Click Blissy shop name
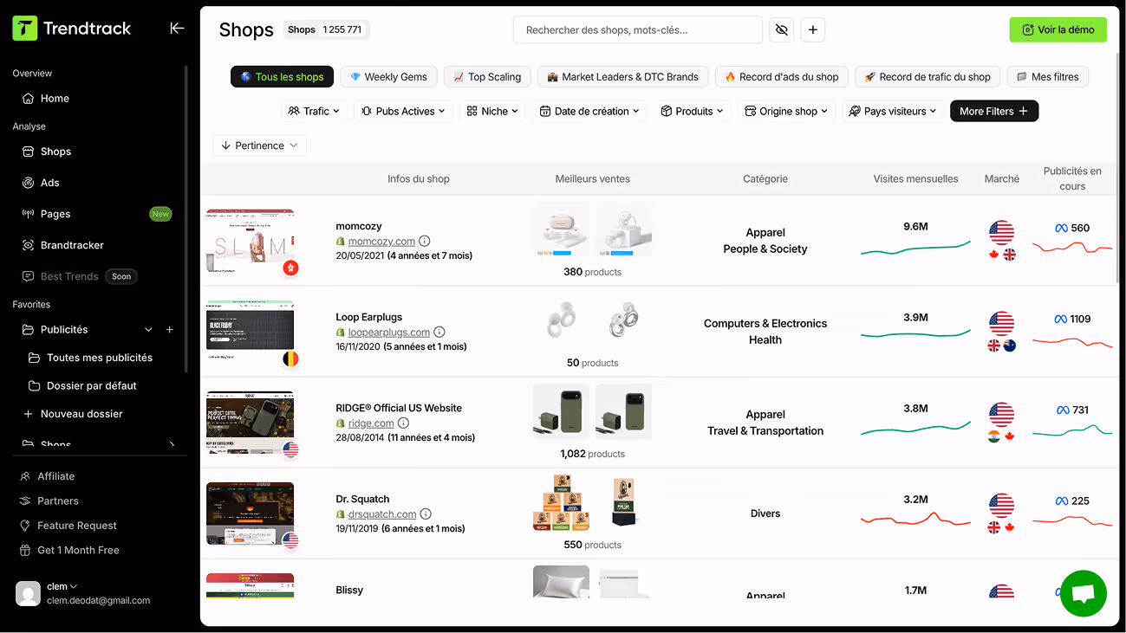The width and height of the screenshot is (1126, 633). coord(349,591)
